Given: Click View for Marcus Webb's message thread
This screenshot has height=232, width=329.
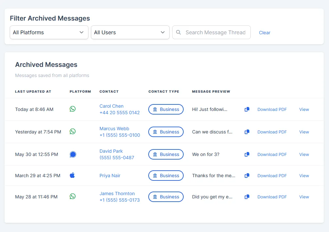Looking at the screenshot, I should click(304, 132).
